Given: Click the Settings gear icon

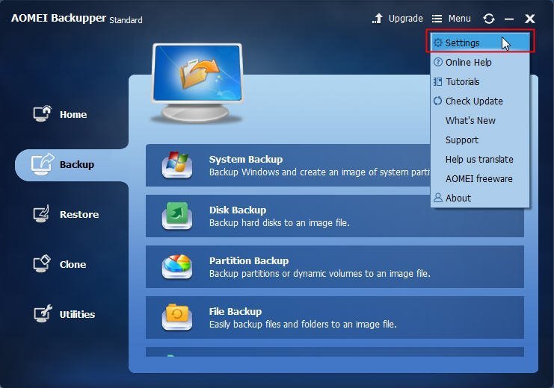Looking at the screenshot, I should [438, 43].
